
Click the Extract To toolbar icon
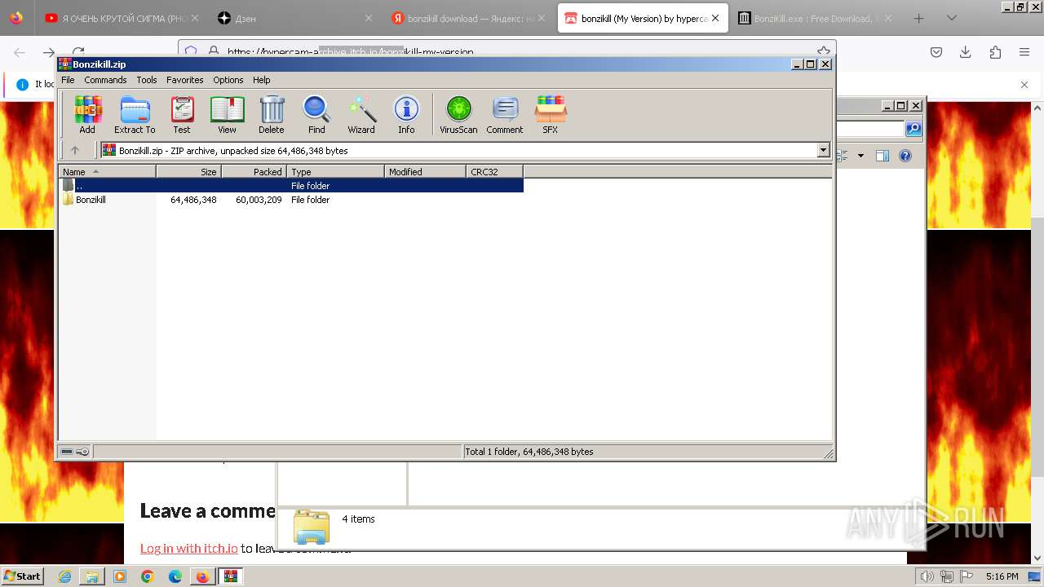click(x=135, y=114)
